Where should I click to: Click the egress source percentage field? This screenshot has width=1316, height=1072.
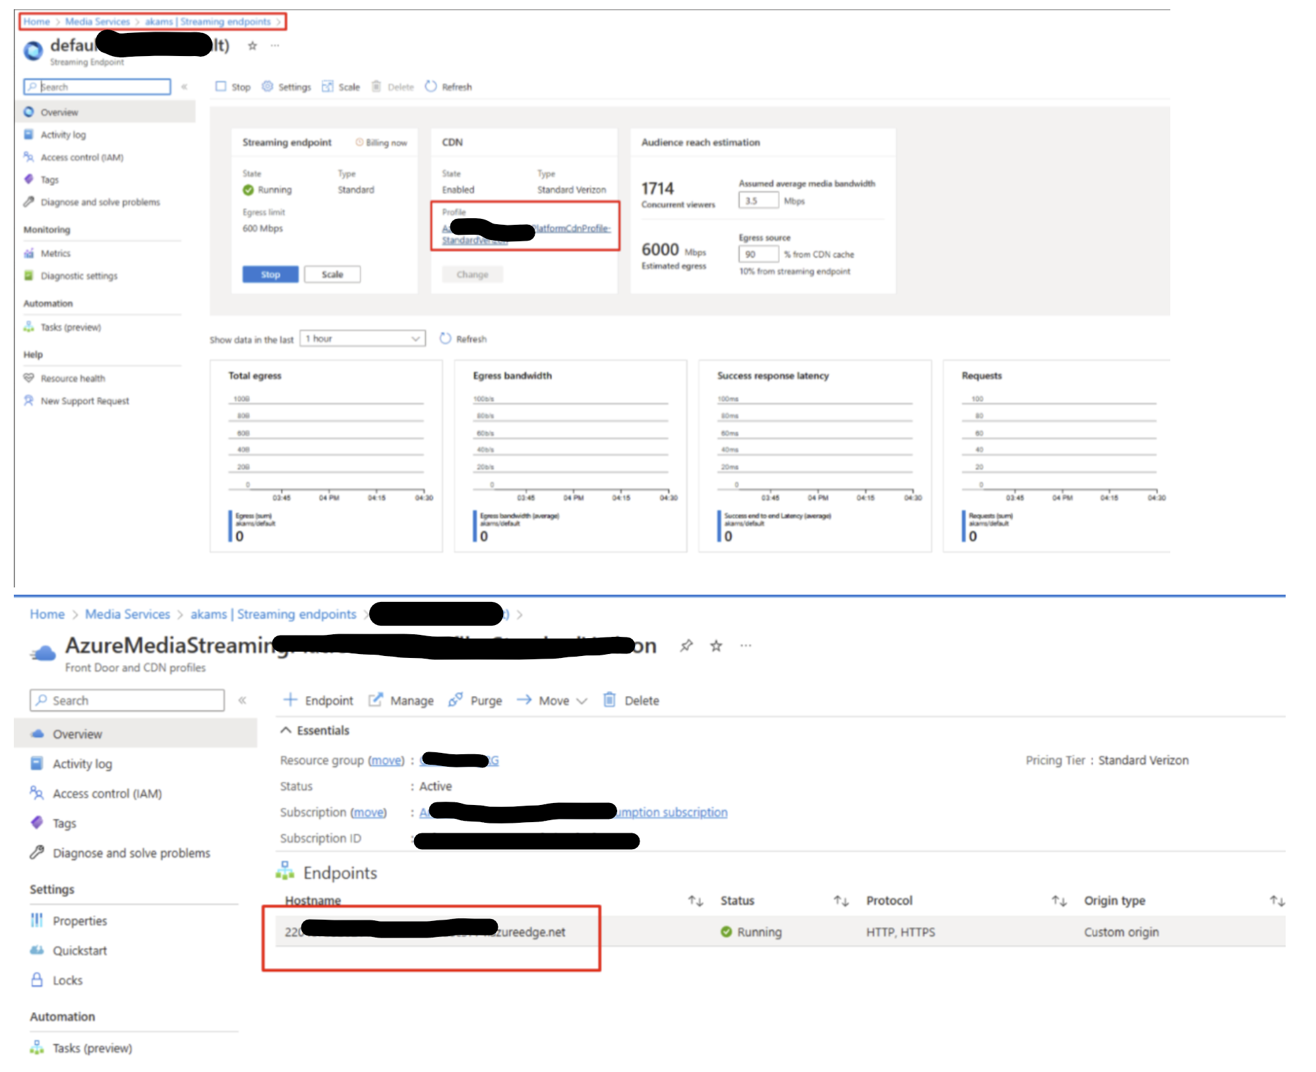pos(758,254)
